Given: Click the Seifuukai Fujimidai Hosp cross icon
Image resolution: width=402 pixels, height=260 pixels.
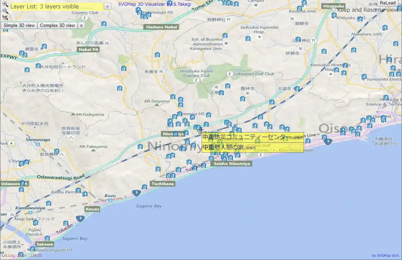Looking at the screenshot, I should point(260,37).
